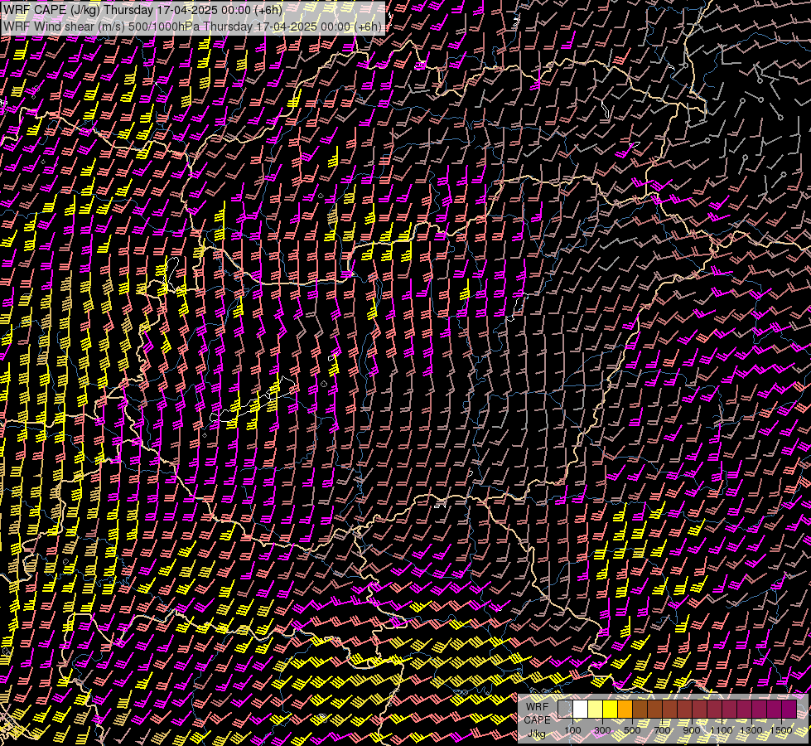Click the 'WRF' word in the legend
This screenshot has height=746, width=811.
pyautogui.click(x=538, y=707)
